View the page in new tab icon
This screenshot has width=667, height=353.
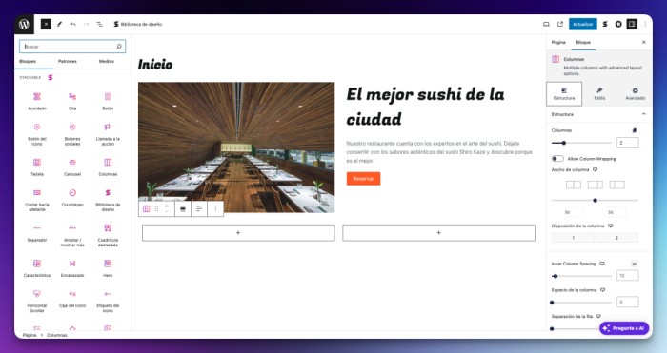(x=560, y=24)
